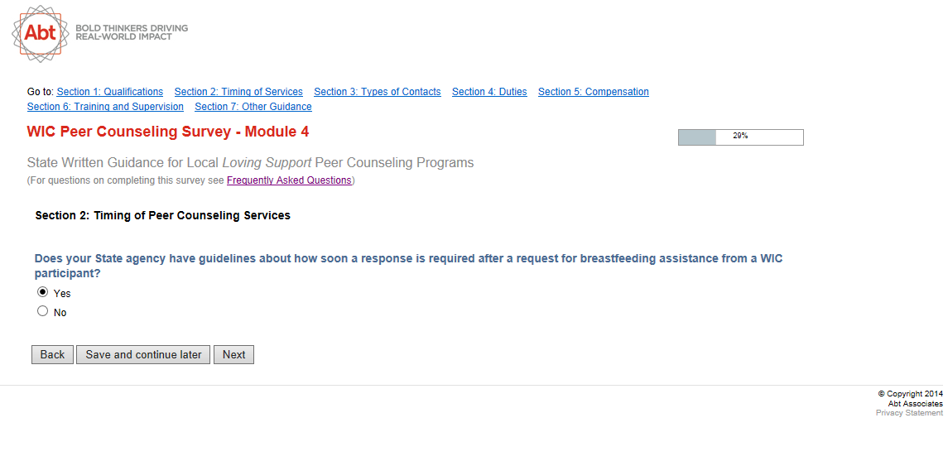The height and width of the screenshot is (461, 948).
Task: Click the Yes option label text
Action: pos(62,294)
